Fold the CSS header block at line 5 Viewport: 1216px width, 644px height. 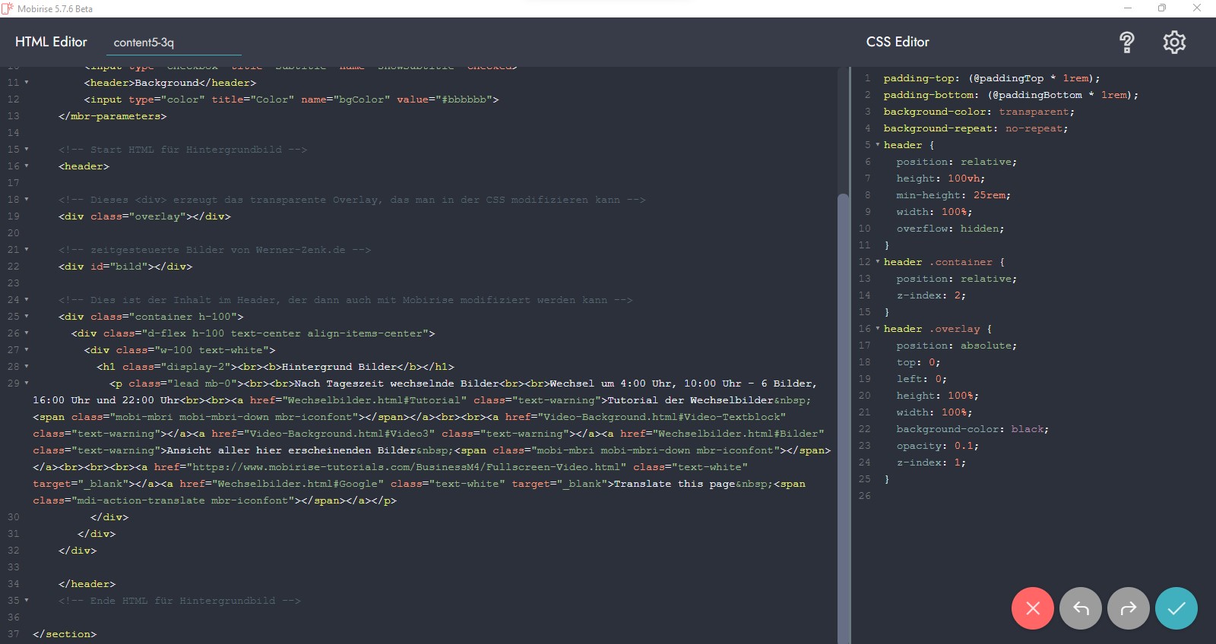tap(878, 145)
